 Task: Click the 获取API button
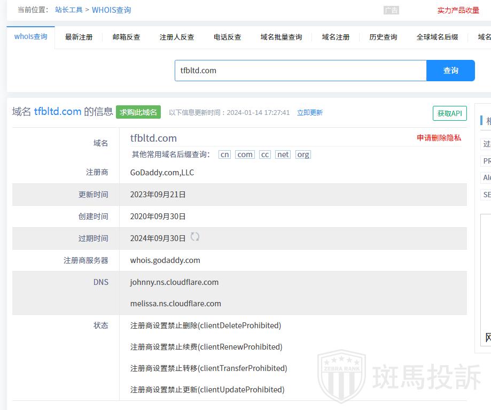click(449, 113)
